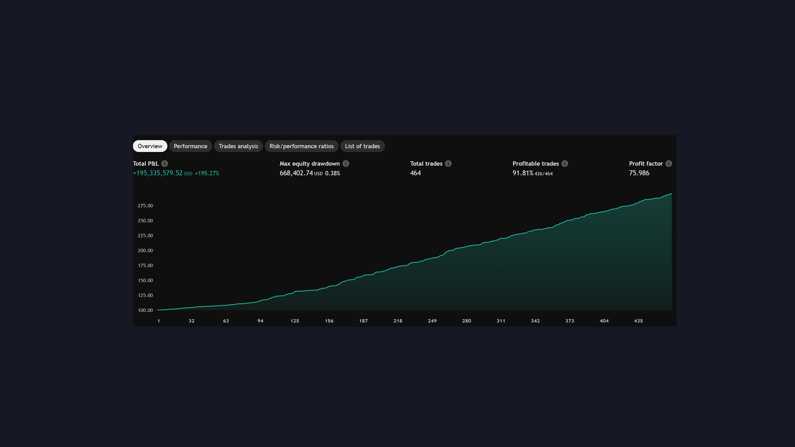Click the Profit factor label
Image resolution: width=795 pixels, height=447 pixels.
pos(646,164)
